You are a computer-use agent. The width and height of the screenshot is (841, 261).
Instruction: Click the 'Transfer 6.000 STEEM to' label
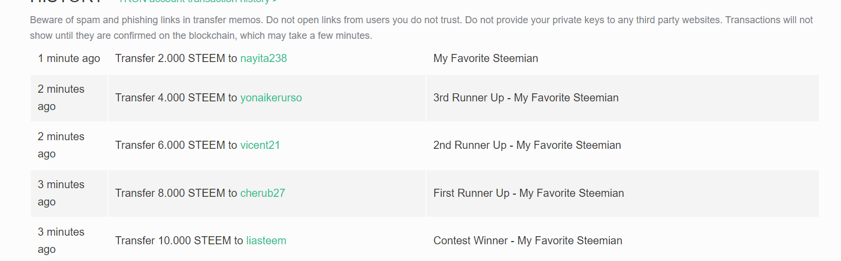176,145
